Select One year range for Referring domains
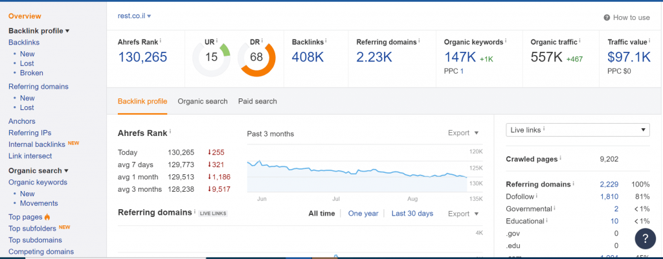Screen dimensions: 663x259 (x=363, y=213)
